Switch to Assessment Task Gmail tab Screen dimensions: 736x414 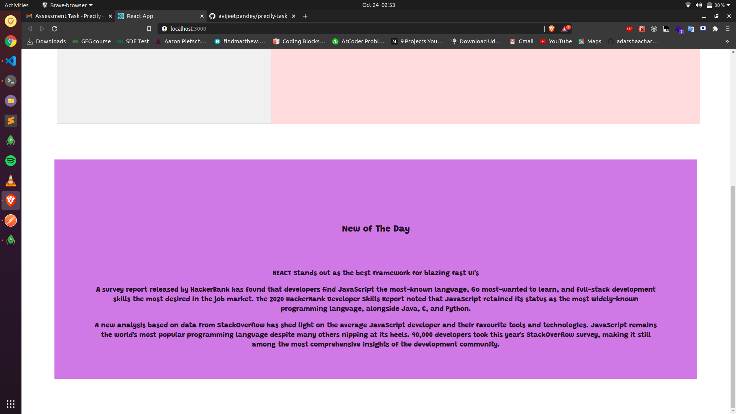67,16
